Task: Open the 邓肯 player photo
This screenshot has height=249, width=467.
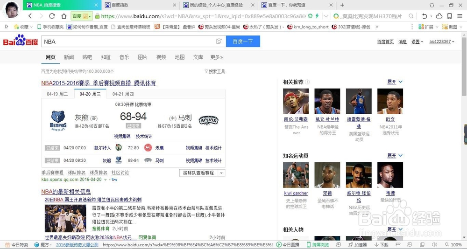Action: click(327, 175)
